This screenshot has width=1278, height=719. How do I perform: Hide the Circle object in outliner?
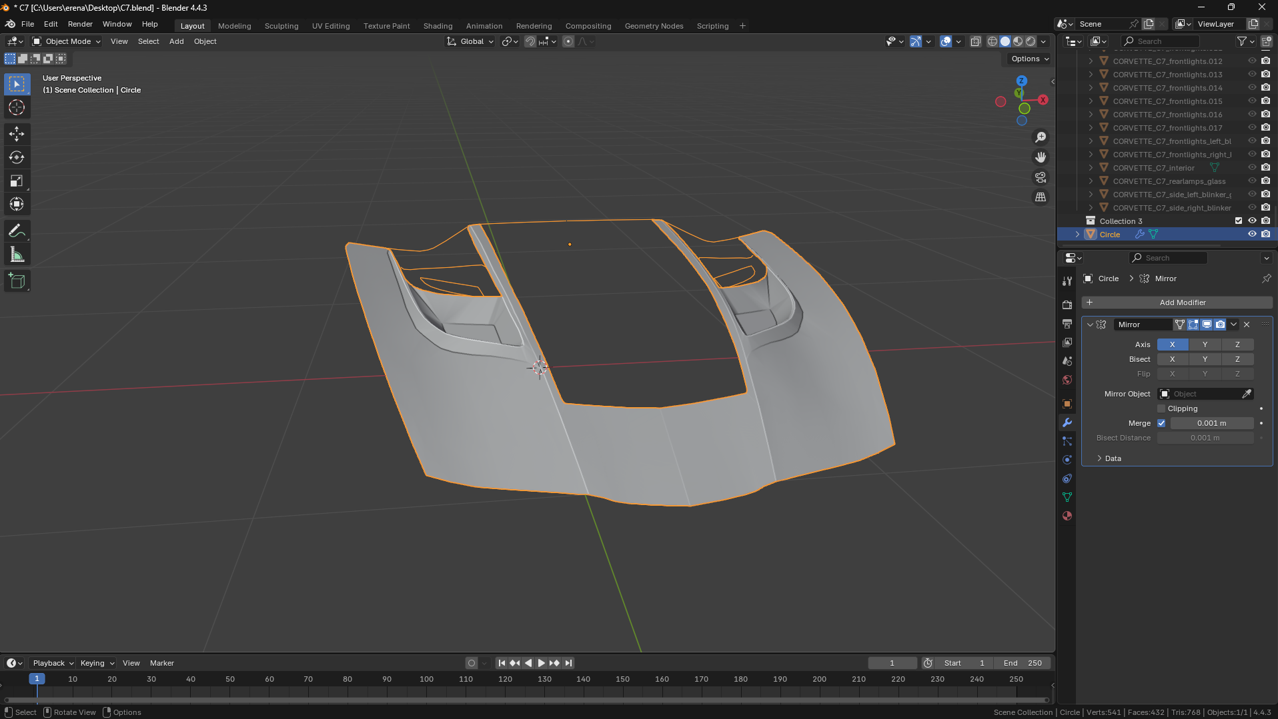1252,234
